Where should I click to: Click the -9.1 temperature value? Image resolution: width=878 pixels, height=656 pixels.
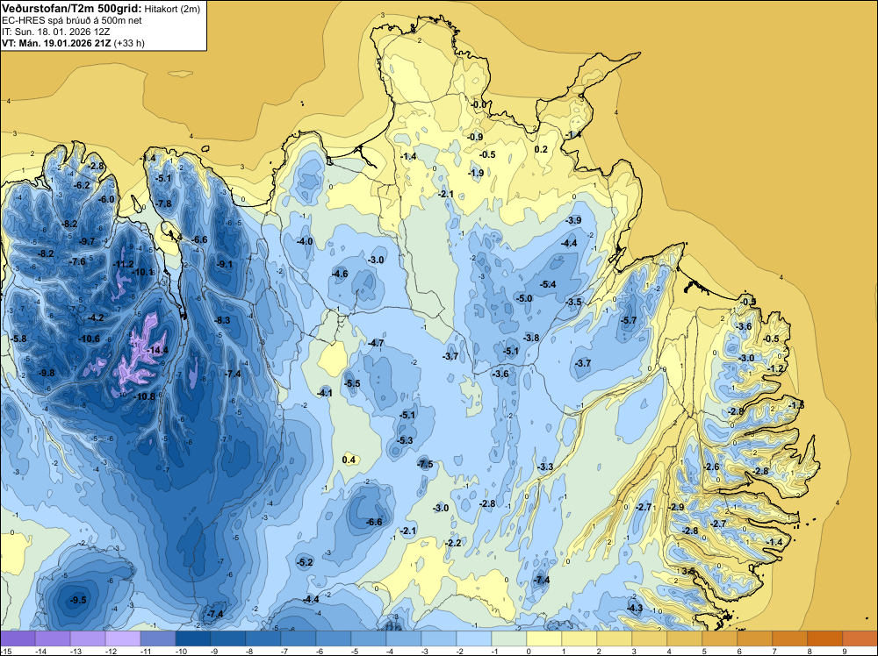click(x=225, y=265)
